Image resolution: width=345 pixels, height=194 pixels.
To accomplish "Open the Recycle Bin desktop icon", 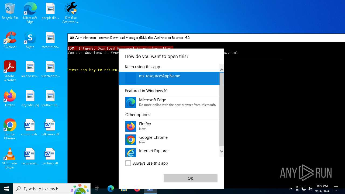I will 10,11.
